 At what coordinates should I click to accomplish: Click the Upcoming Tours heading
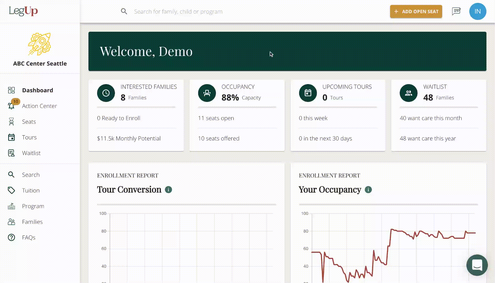point(347,87)
